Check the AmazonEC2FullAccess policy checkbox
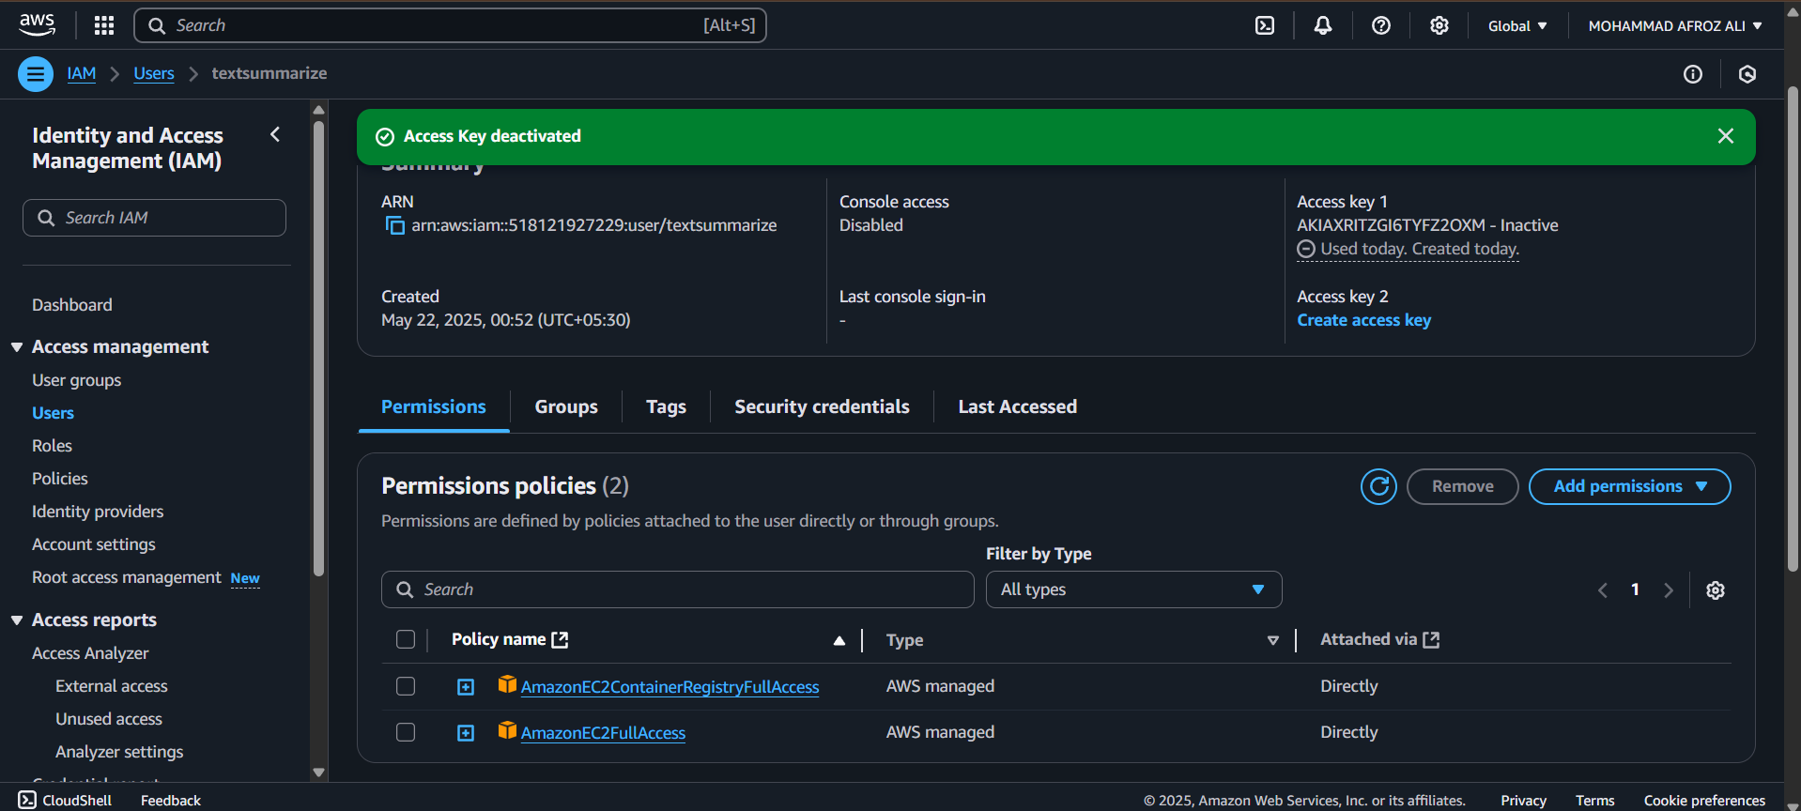Image resolution: width=1801 pixels, height=811 pixels. coord(406,732)
